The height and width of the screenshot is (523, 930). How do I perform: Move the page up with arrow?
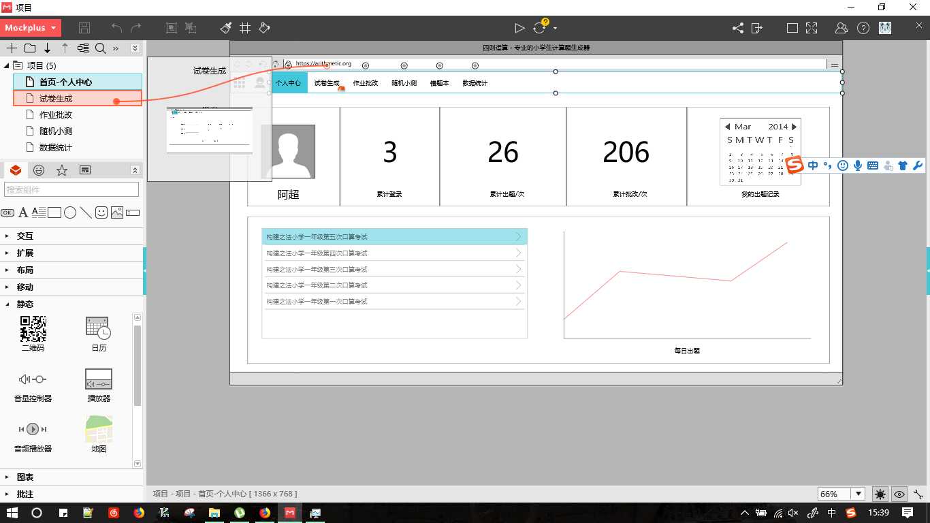[65, 48]
